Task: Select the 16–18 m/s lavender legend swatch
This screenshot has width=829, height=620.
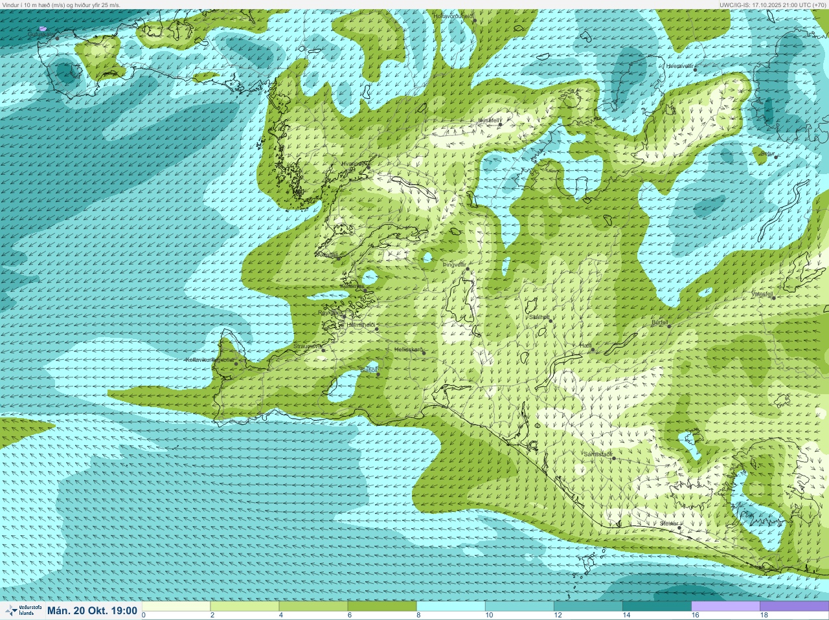Action: click(x=725, y=606)
